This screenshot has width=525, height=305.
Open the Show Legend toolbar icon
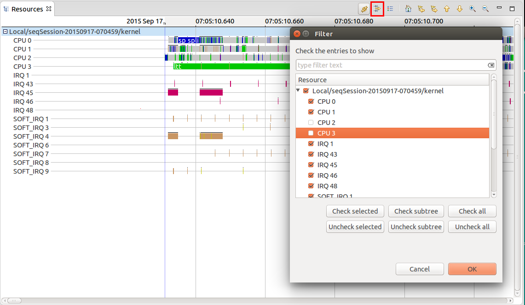pos(390,9)
